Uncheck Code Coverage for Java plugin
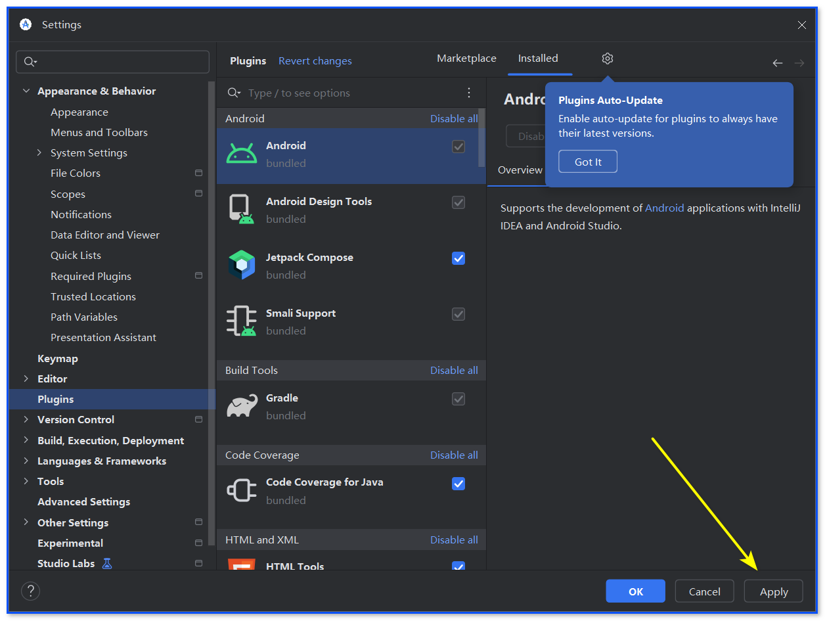Screen dimensions: 825x621 coord(458,484)
